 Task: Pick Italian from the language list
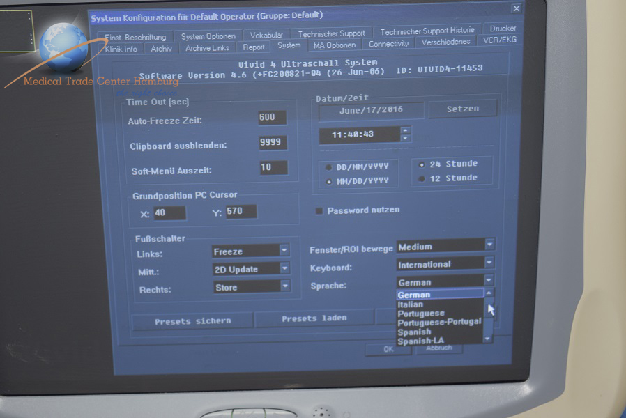(x=411, y=304)
